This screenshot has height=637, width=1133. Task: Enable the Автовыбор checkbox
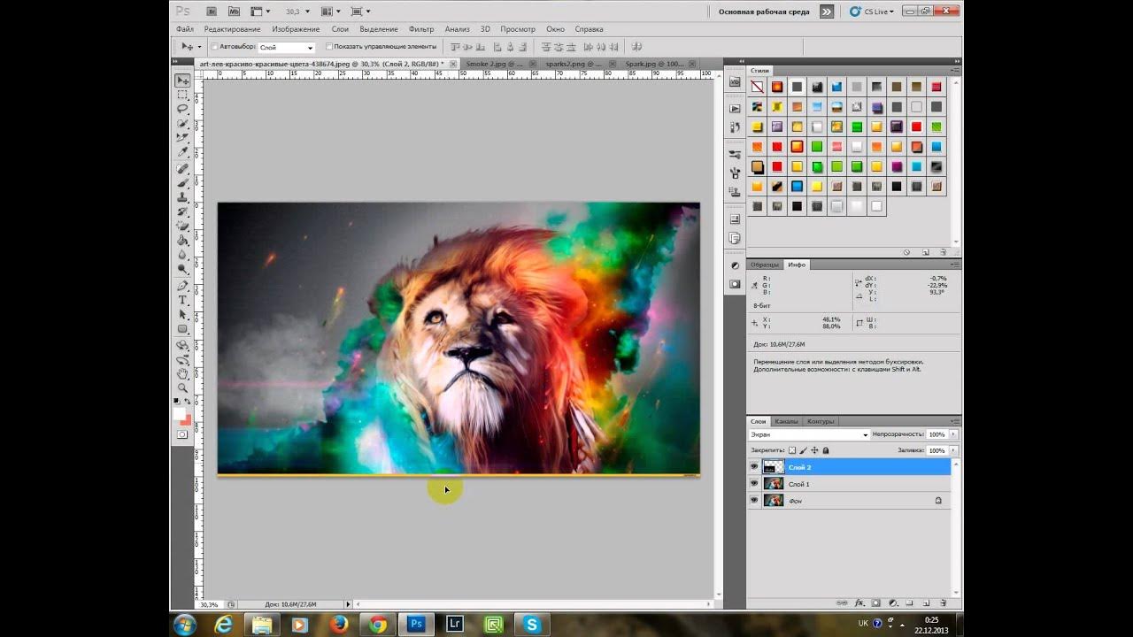(x=214, y=46)
